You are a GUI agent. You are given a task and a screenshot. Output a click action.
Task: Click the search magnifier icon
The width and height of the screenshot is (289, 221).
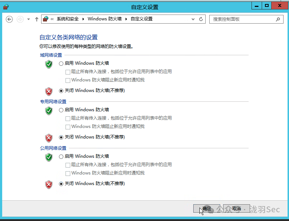click(278, 19)
